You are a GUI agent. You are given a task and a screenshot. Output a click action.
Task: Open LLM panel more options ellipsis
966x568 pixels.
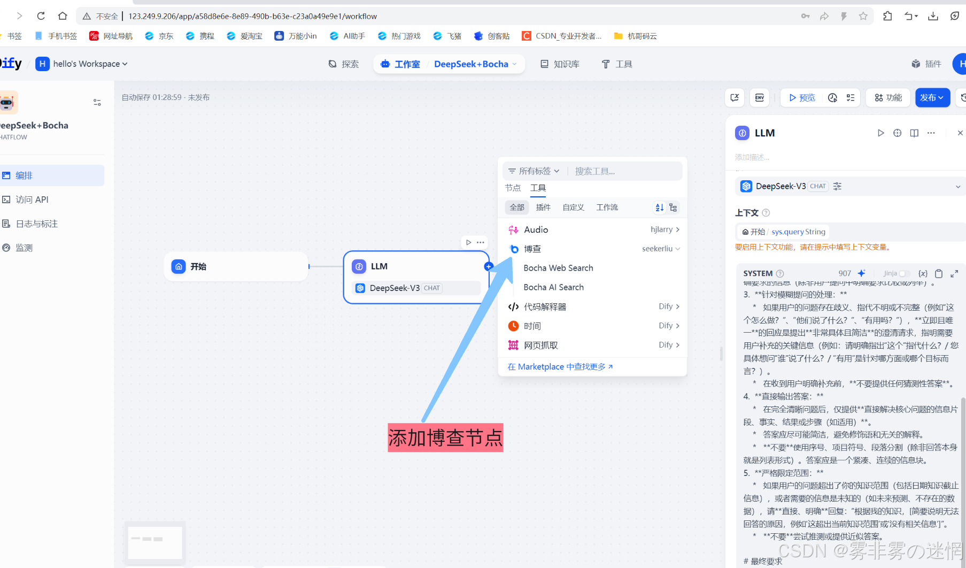[931, 133]
